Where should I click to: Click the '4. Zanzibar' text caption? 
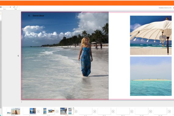tap(36, 16)
